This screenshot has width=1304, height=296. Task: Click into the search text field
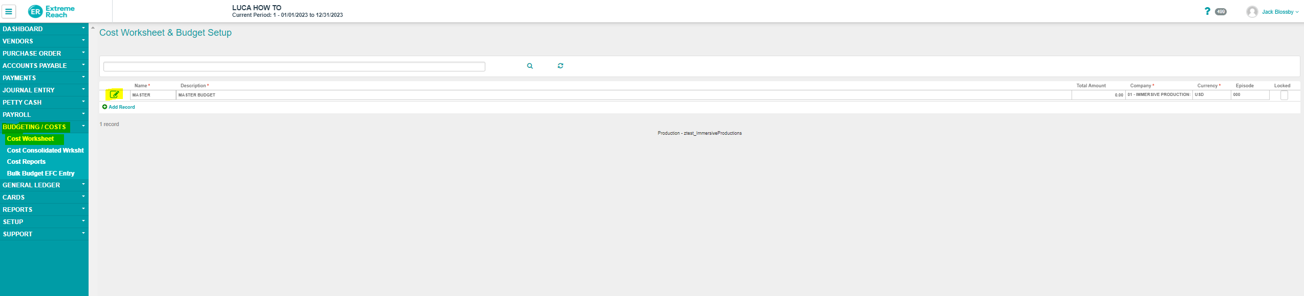[x=294, y=67]
